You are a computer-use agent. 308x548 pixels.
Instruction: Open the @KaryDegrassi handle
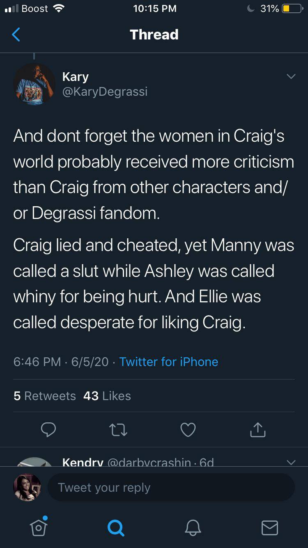pos(105,91)
